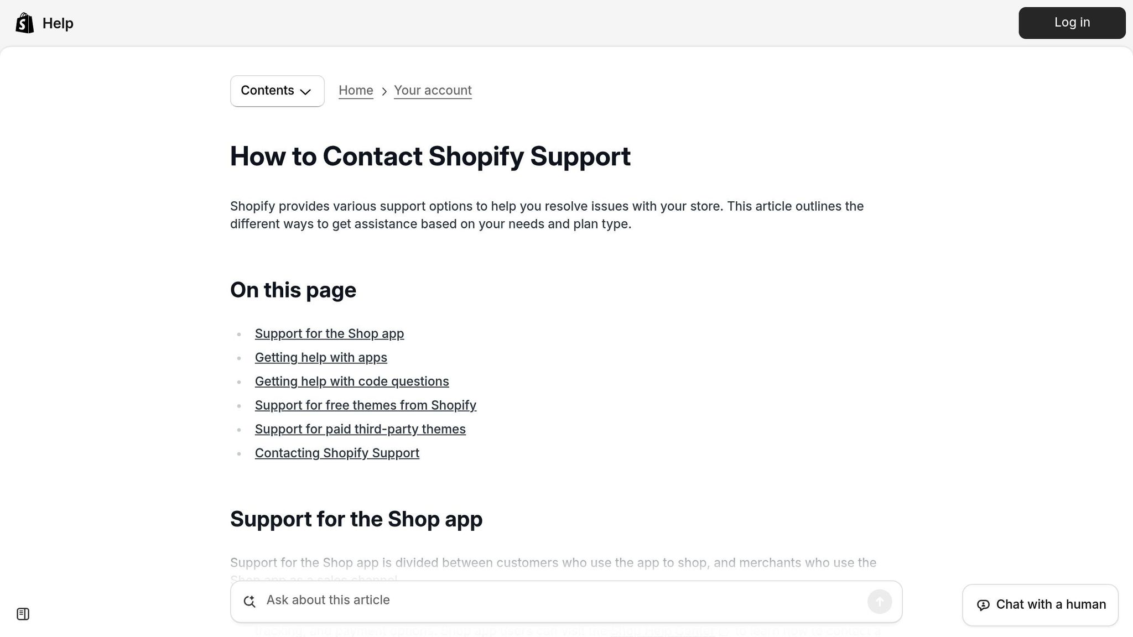The image size is (1133, 637).
Task: Open Support for the Shop app link
Action: 329,333
